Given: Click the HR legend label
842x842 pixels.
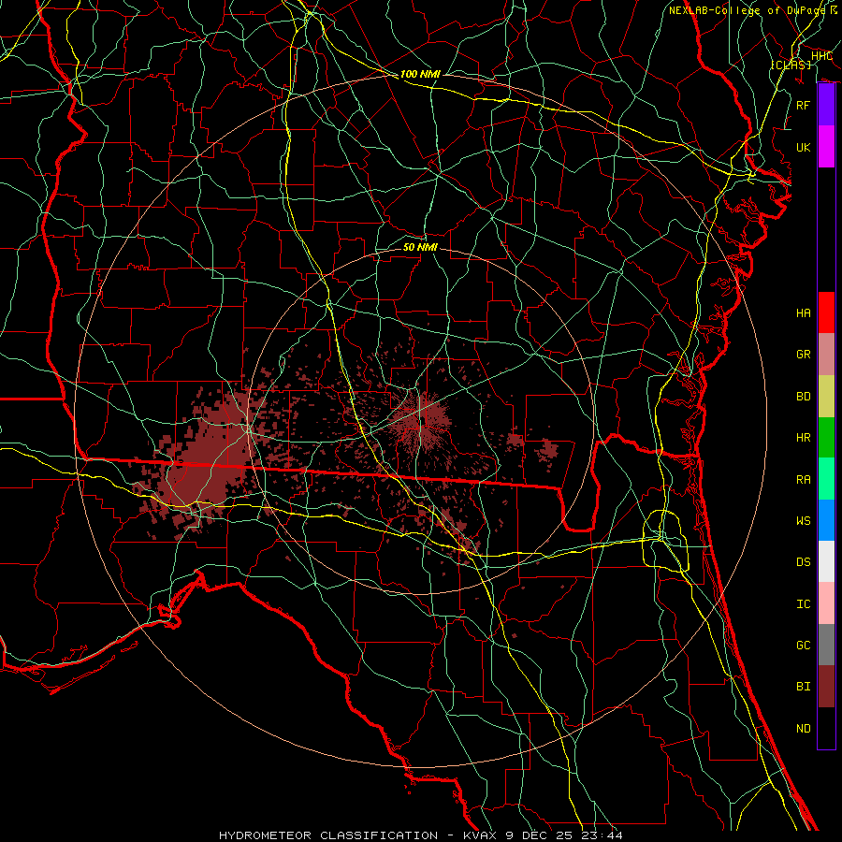Looking at the screenshot, I should click(x=803, y=438).
